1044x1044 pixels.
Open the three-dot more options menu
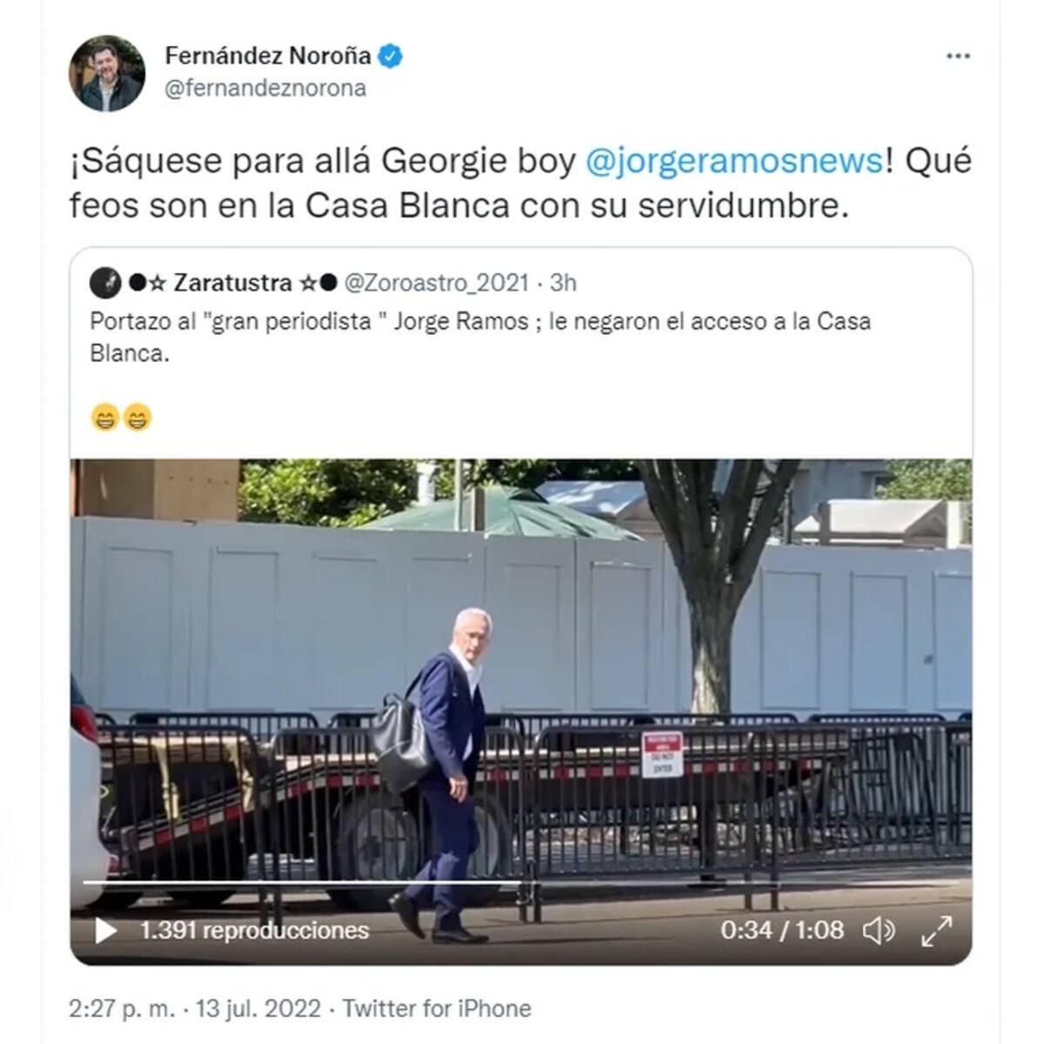pos(958,57)
